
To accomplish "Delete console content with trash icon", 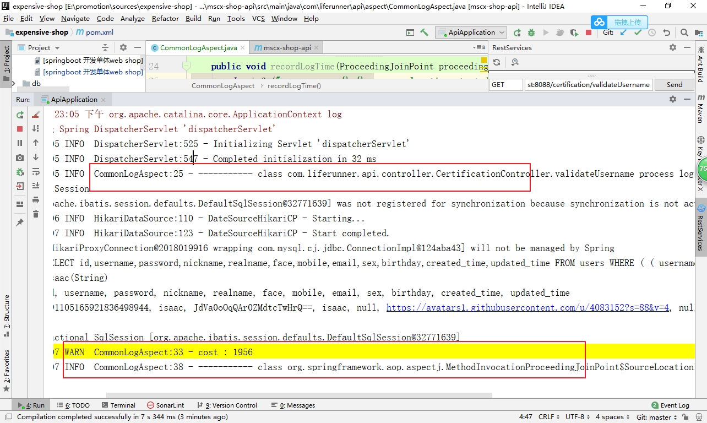I will coord(36,214).
